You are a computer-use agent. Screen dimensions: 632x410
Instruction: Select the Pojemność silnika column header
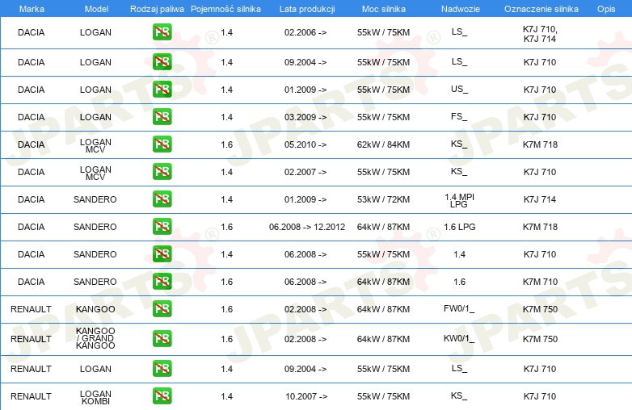pyautogui.click(x=226, y=8)
